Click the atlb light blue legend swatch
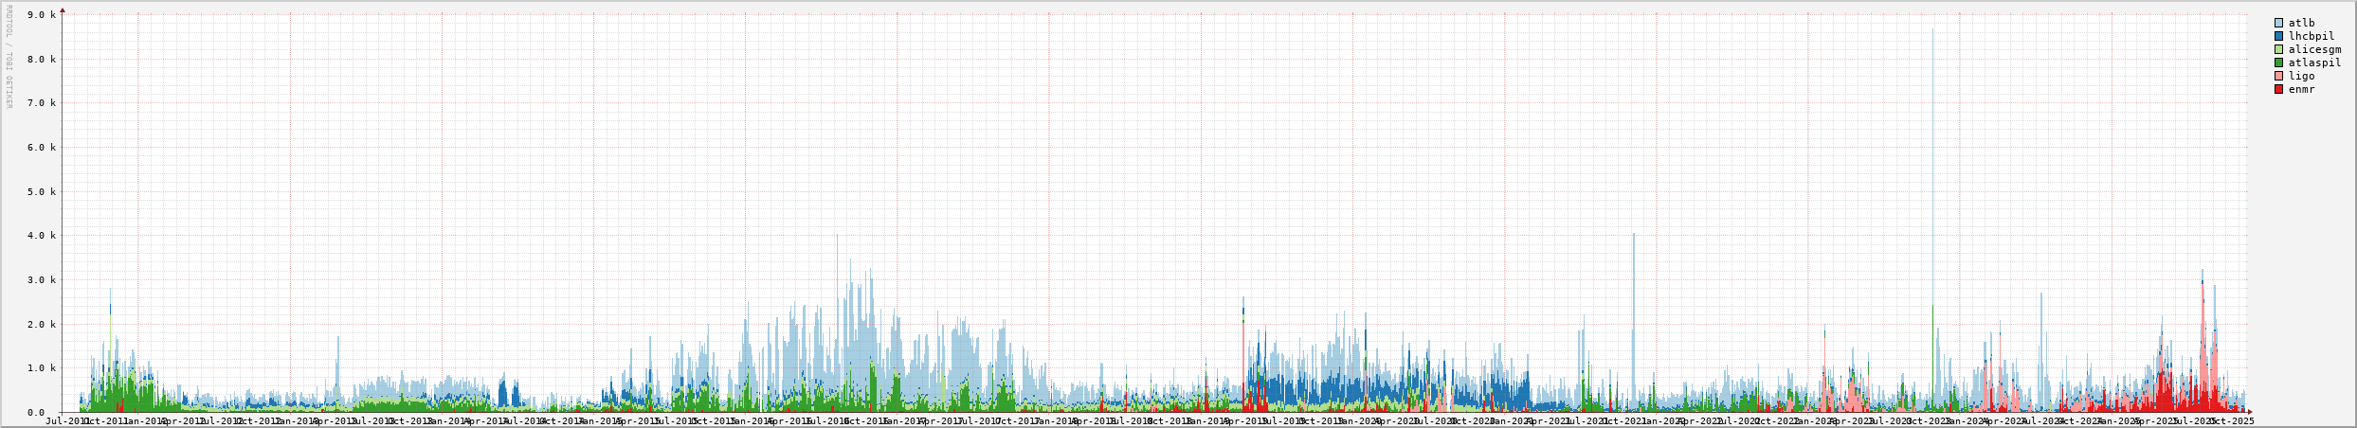Image resolution: width=2357 pixels, height=428 pixels. [x=2278, y=23]
